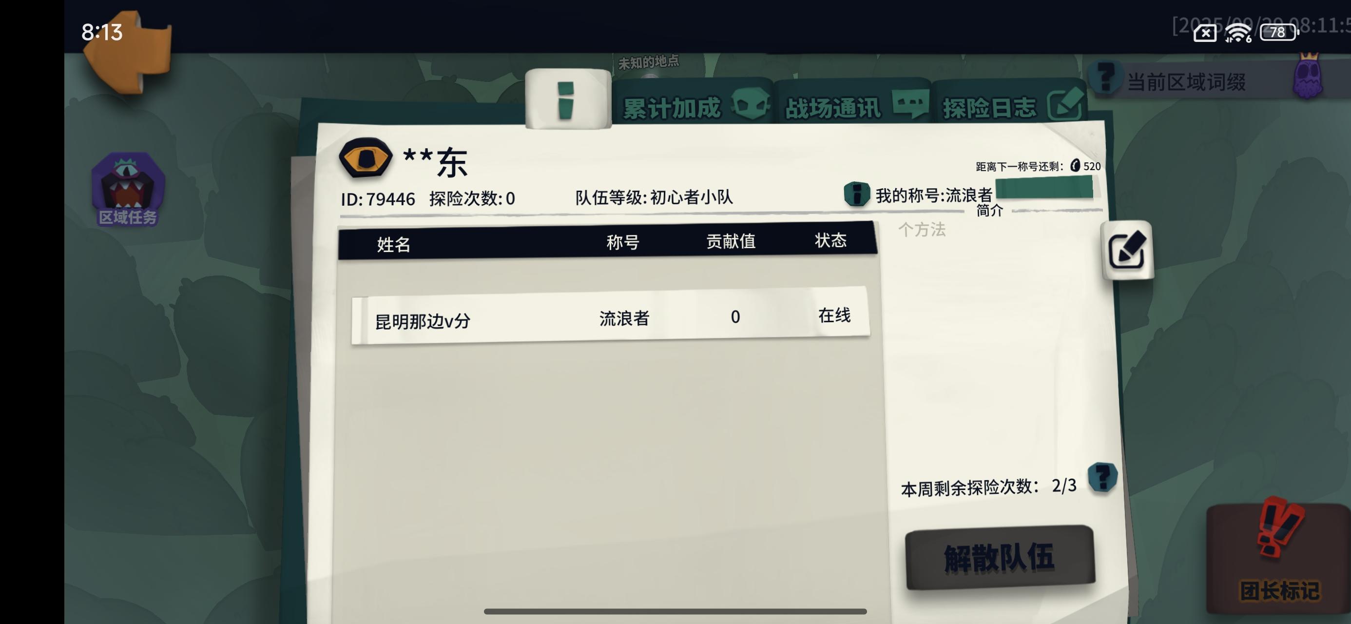Click the green title progress bar
This screenshot has height=624, width=1351.
[x=1044, y=187]
